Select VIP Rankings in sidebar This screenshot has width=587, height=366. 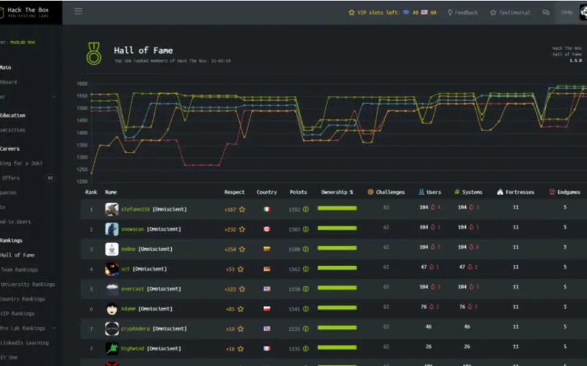coord(17,314)
